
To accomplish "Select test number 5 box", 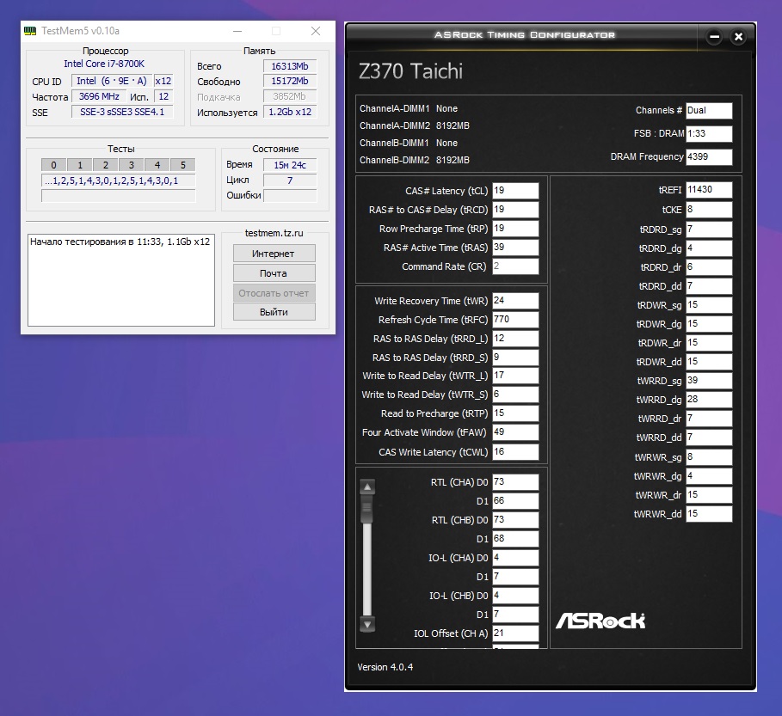I will tap(183, 165).
